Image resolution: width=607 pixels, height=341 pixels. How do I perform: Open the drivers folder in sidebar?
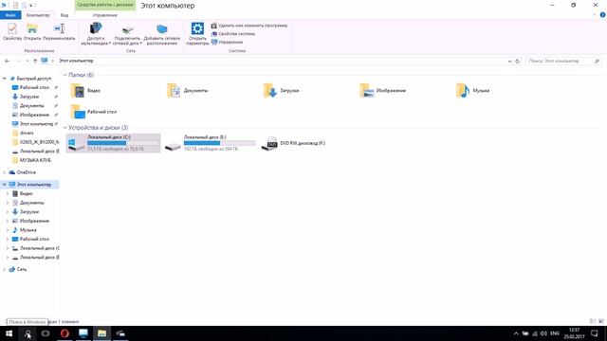click(27, 133)
